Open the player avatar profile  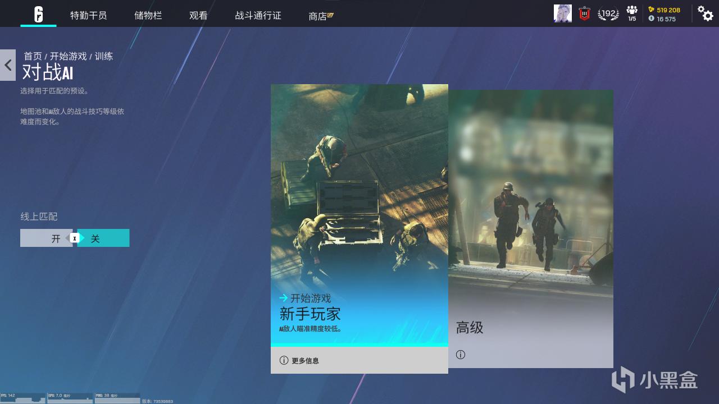[563, 13]
